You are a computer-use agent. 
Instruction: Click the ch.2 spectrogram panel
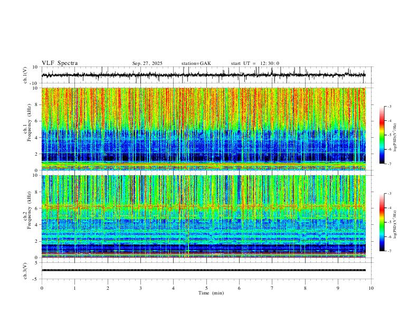point(204,216)
